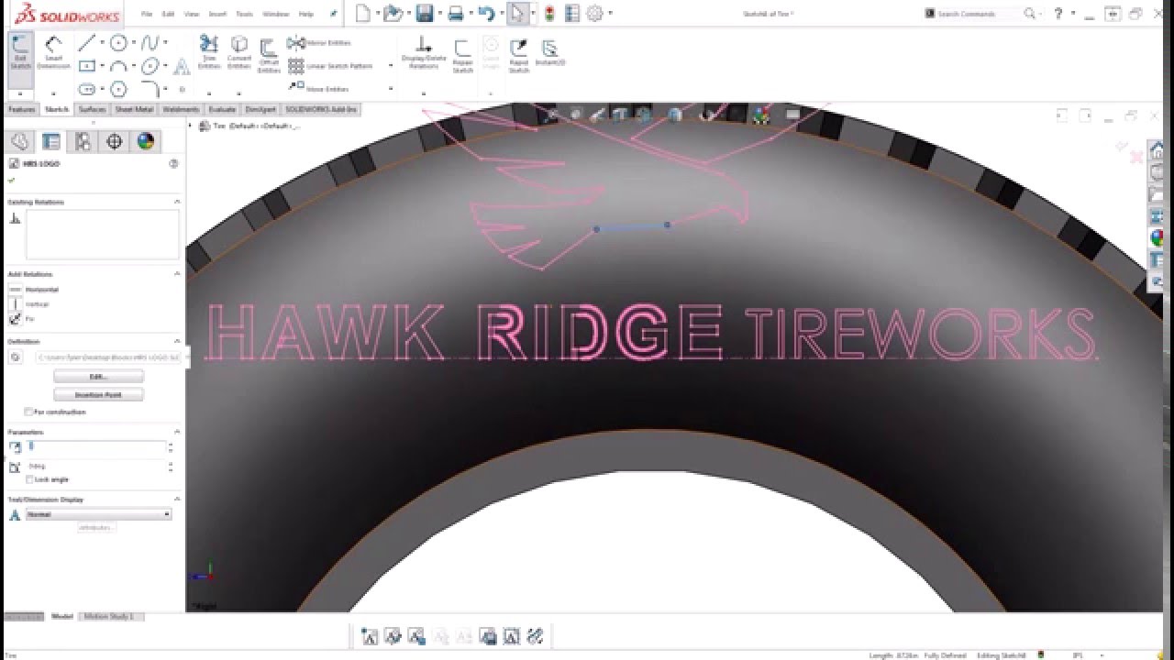Open the ConfigurationManager tab
The width and height of the screenshot is (1174, 660).
[83, 141]
